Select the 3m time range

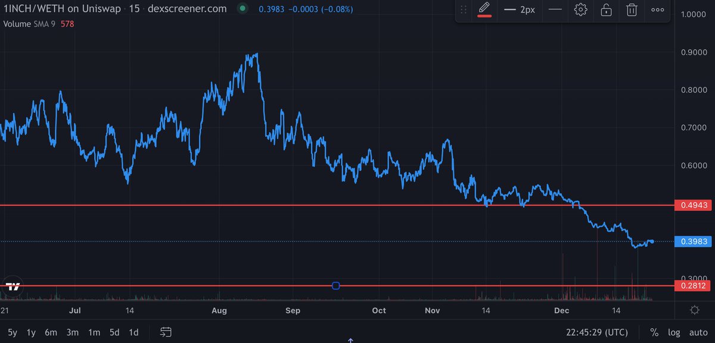click(73, 332)
